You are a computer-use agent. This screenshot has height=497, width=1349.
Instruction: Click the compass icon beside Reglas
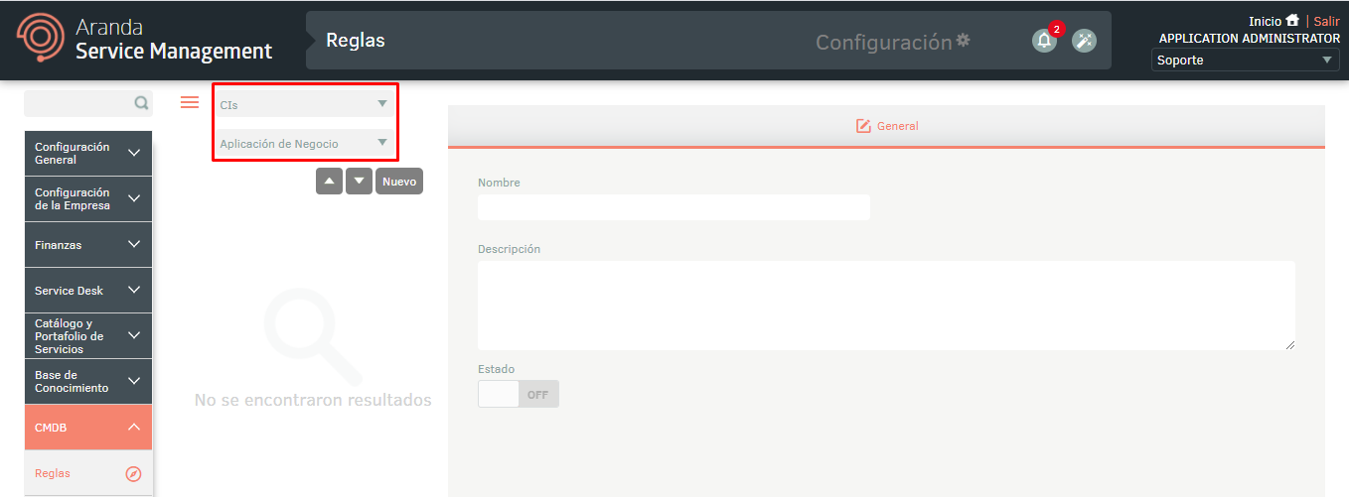pyautogui.click(x=134, y=474)
